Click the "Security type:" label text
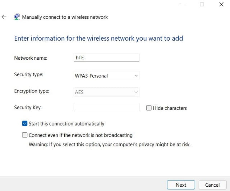This screenshot has height=191, width=230. point(29,74)
